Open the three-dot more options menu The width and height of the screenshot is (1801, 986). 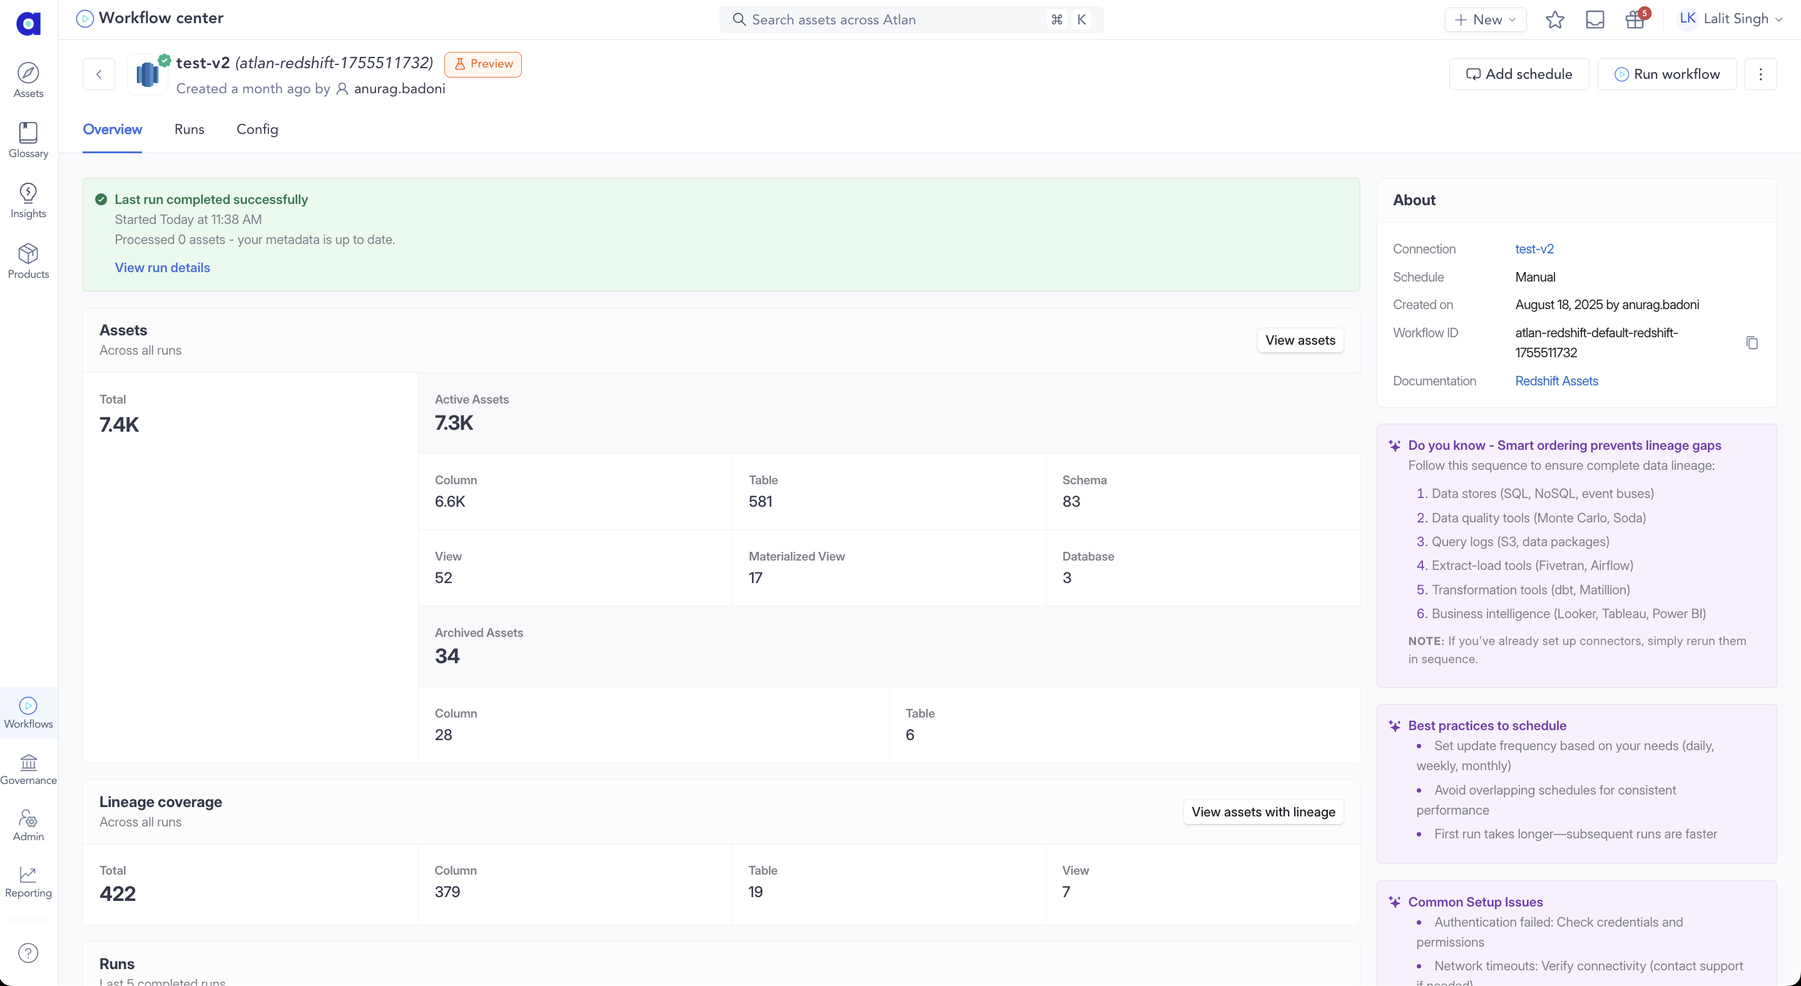tap(1760, 74)
